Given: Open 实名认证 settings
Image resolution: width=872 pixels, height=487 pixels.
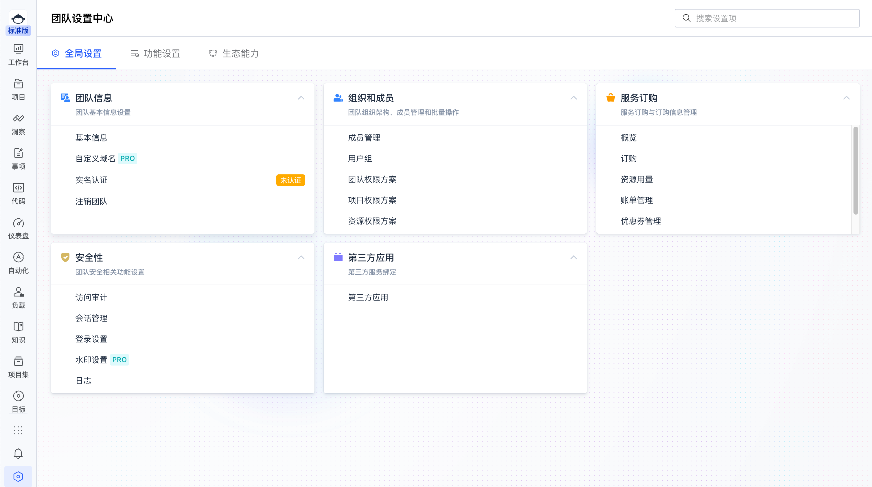Looking at the screenshot, I should tap(91, 180).
